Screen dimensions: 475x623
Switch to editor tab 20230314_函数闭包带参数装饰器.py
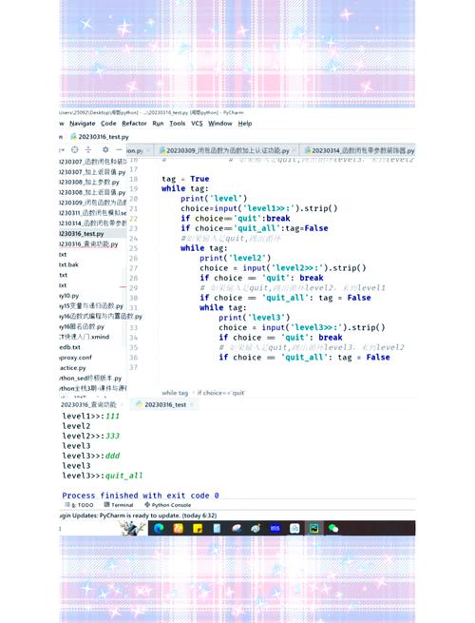click(359, 150)
